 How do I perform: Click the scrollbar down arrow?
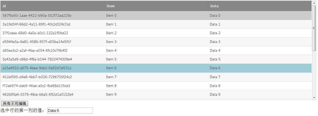click(x=314, y=98)
